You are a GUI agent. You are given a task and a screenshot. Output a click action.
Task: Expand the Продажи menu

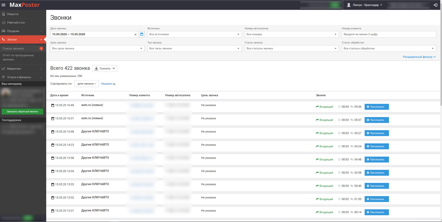23,31
